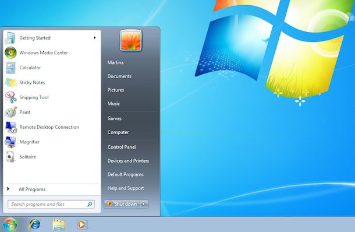The height and width of the screenshot is (232, 355).
Task: Focus the Search programs and files box
Action: pos(51,205)
